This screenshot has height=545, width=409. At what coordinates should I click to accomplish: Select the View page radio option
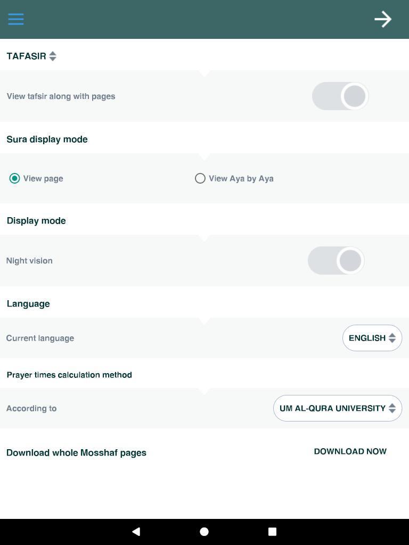click(x=15, y=178)
